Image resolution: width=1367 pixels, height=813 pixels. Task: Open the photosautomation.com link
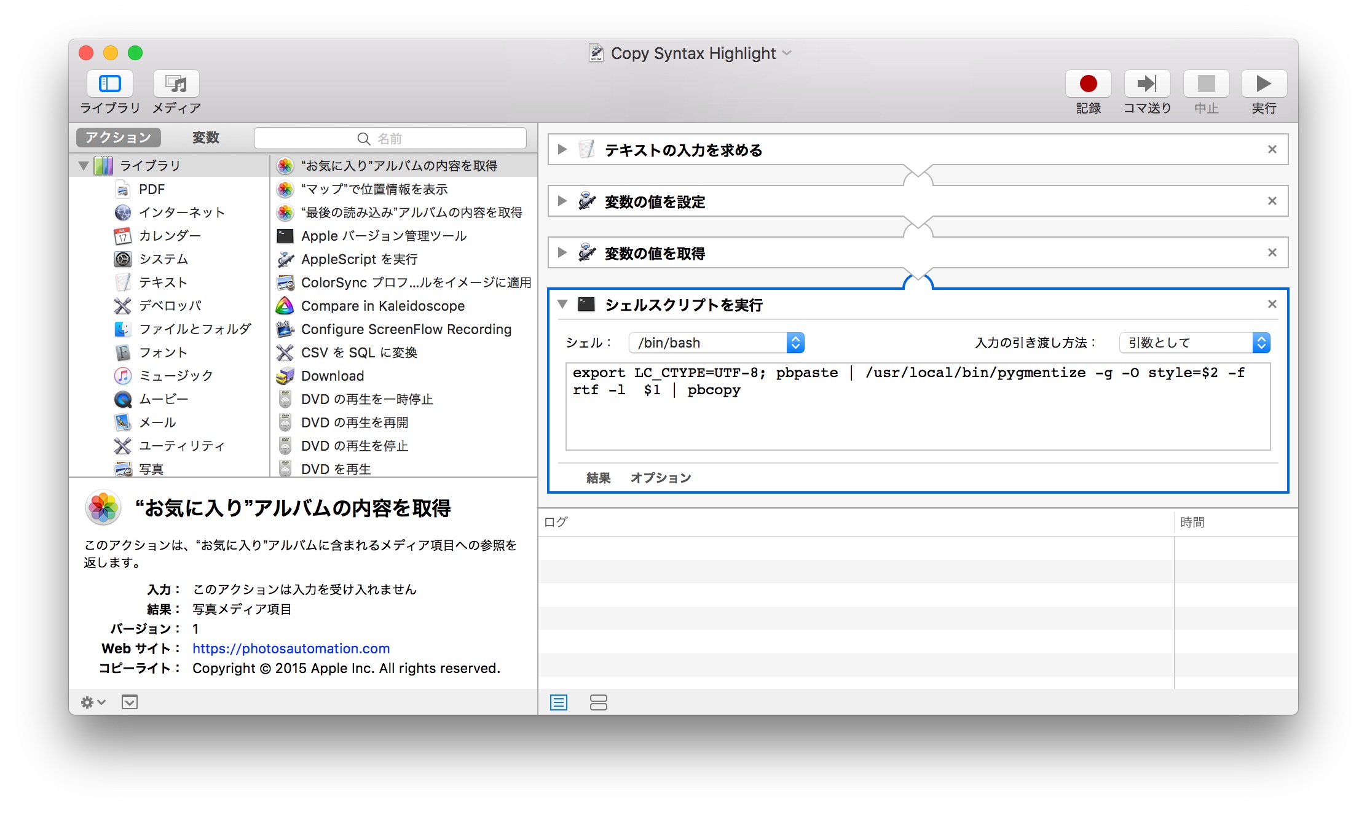(x=291, y=648)
